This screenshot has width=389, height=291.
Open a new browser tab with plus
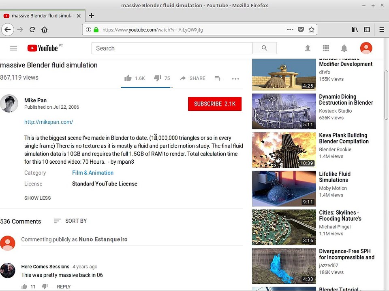point(92,16)
